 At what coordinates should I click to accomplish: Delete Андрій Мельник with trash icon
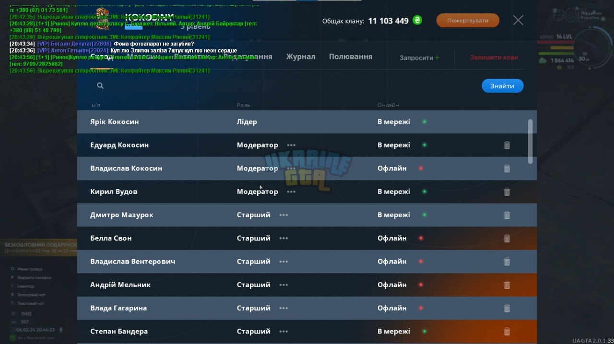coord(507,285)
